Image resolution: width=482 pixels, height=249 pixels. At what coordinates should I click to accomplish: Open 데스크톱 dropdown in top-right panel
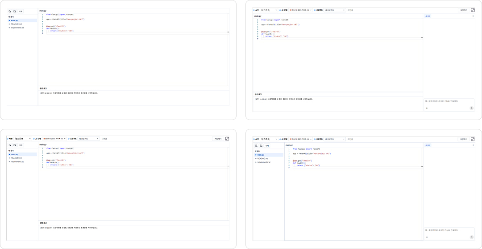tap(269, 10)
